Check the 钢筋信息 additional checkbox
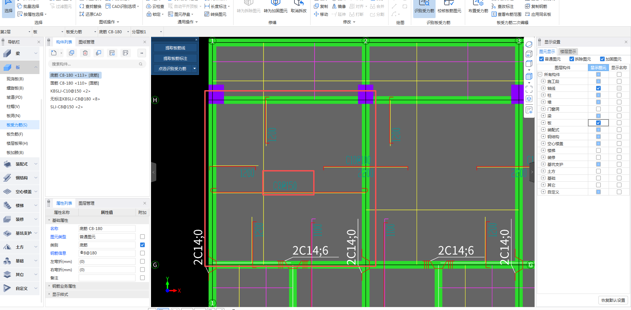The width and height of the screenshot is (631, 310). pyautogui.click(x=142, y=253)
